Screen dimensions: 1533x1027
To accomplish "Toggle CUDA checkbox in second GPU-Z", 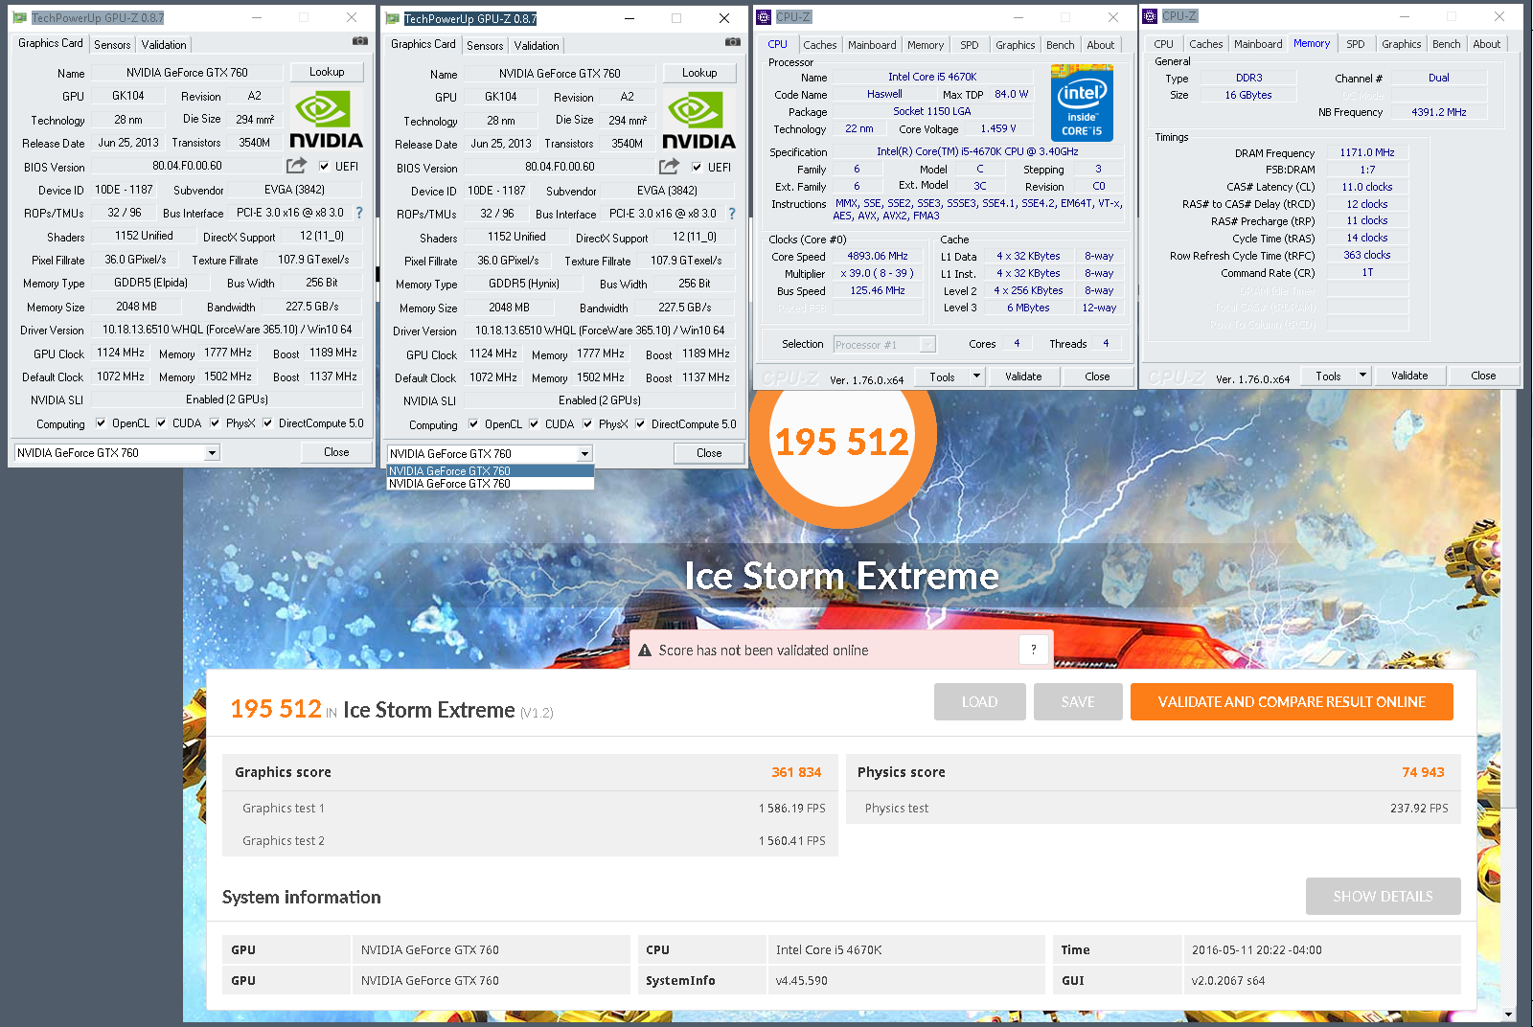I will pos(534,424).
